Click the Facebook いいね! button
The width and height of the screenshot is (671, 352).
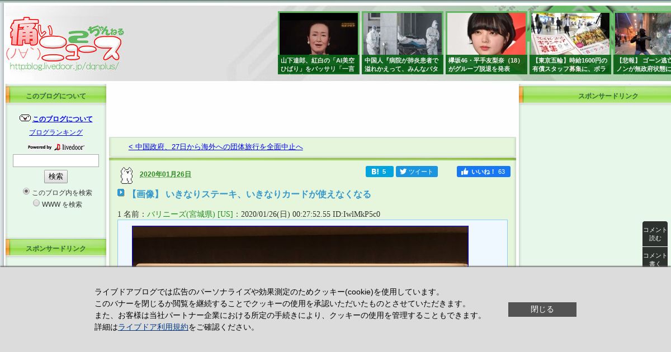coord(484,172)
